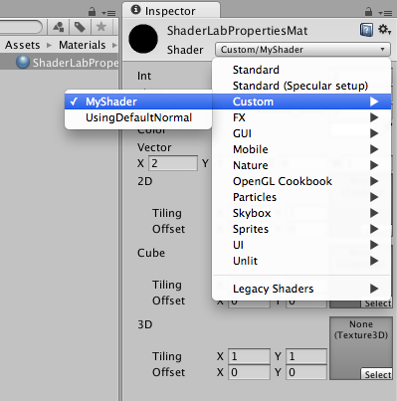Open the Unlit shader submenu
Image resolution: width=397 pixels, height=401 pixels.
(301, 261)
